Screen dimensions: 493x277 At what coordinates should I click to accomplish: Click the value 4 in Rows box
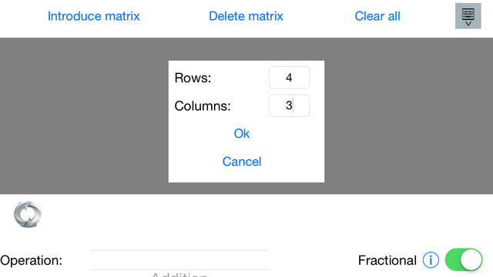coord(289,78)
